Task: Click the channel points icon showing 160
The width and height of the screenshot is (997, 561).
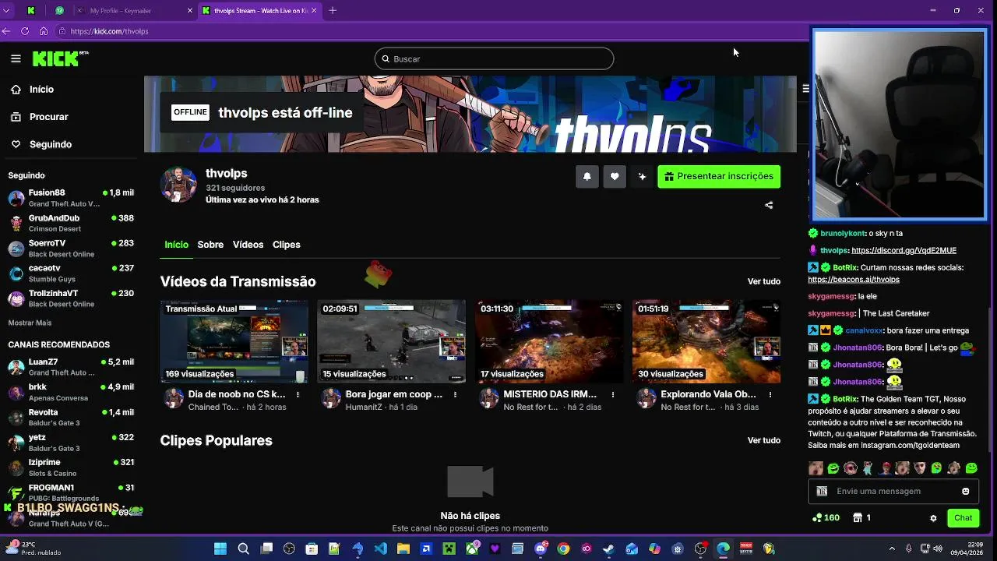Action: tap(826, 517)
